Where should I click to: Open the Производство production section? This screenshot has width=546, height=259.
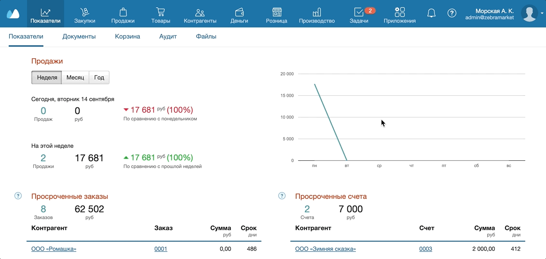point(316,14)
